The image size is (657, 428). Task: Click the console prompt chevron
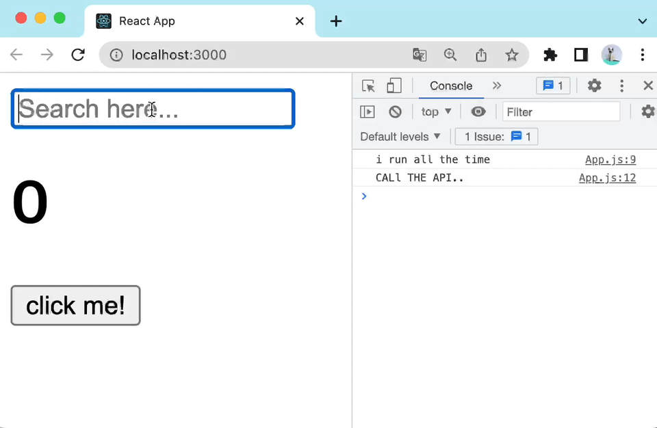(364, 196)
